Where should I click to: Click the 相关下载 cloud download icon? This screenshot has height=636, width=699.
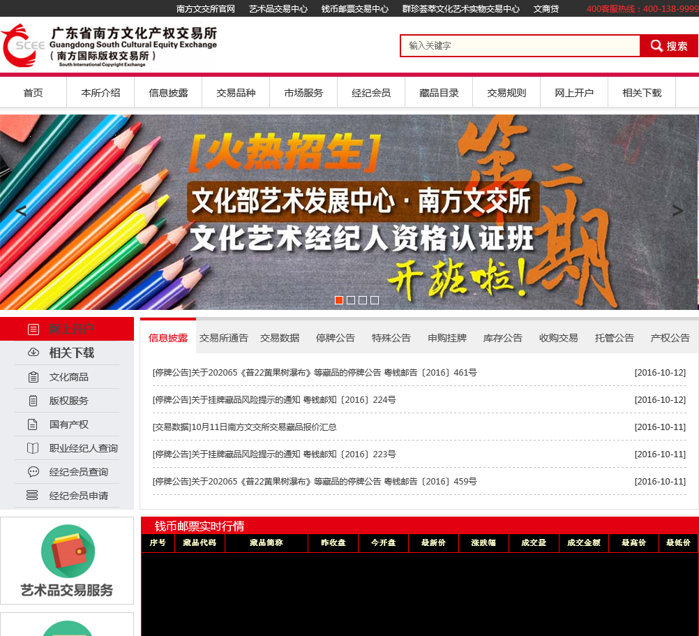pyautogui.click(x=33, y=353)
